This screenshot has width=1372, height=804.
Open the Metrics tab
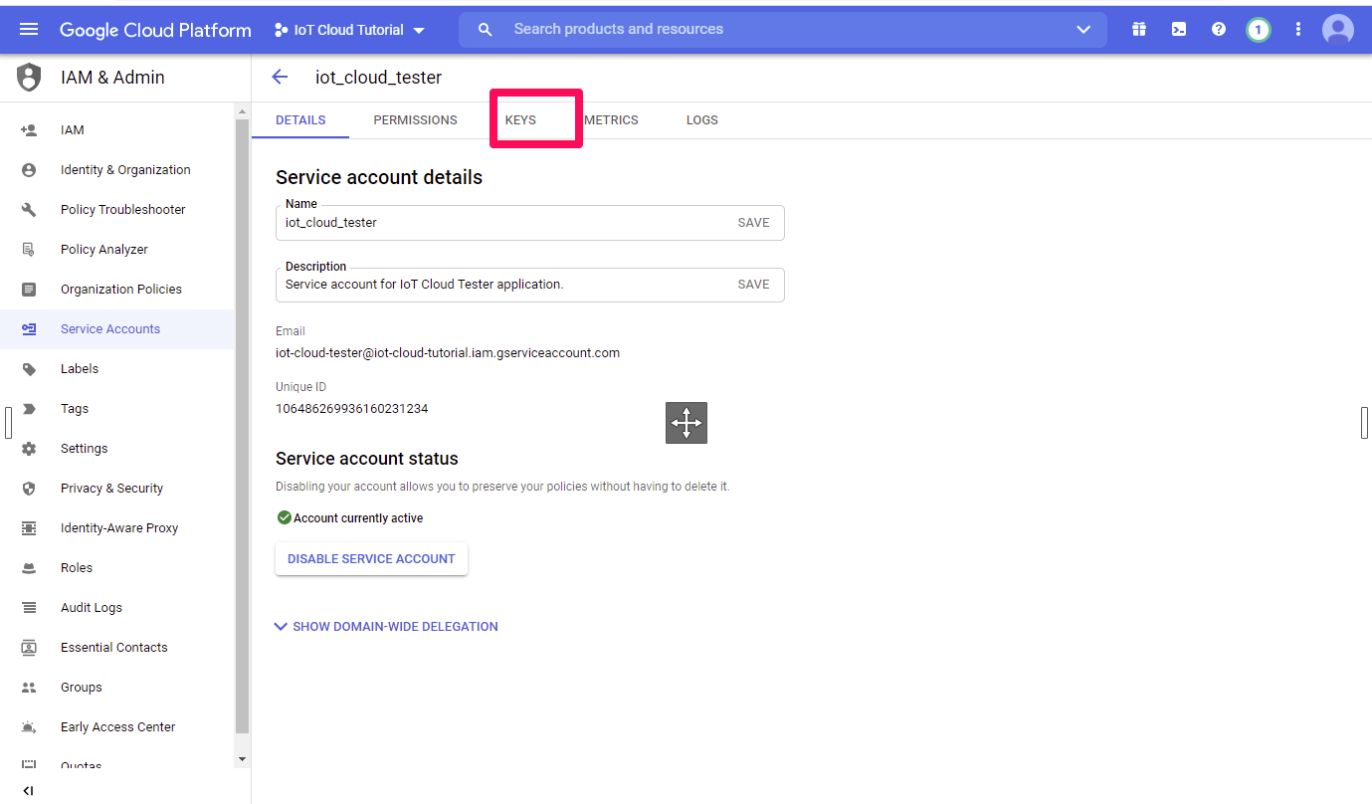tap(611, 120)
